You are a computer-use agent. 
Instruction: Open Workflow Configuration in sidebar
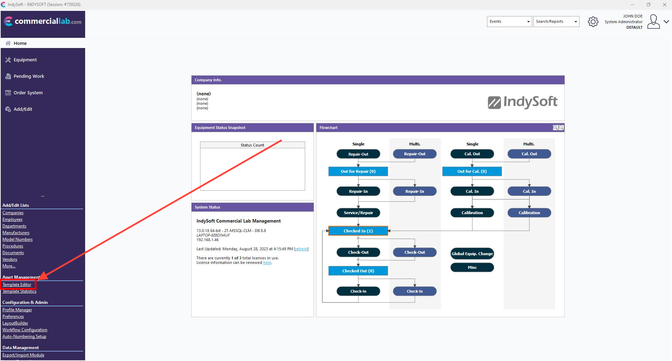pyautogui.click(x=25, y=330)
